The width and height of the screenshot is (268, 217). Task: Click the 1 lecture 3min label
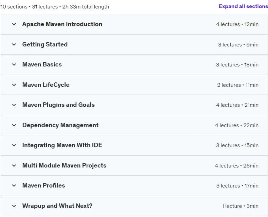pos(240,206)
